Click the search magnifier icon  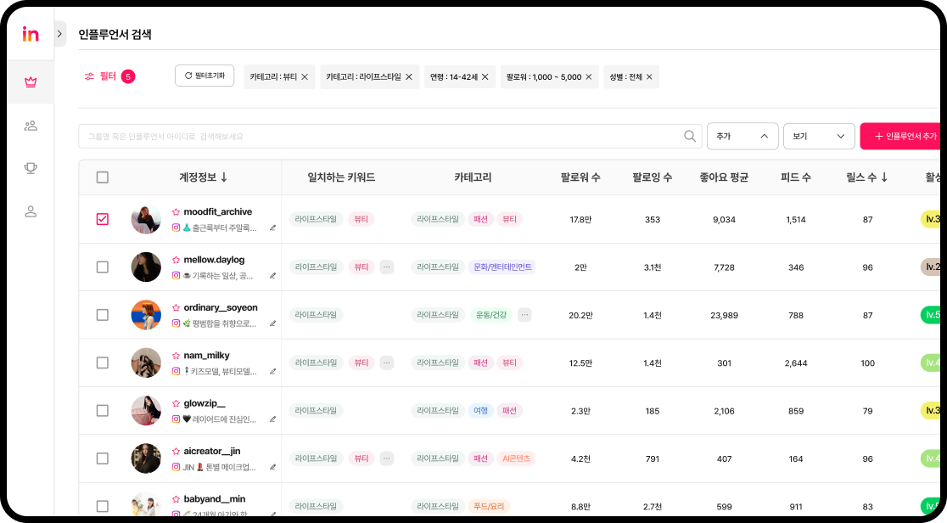(690, 136)
